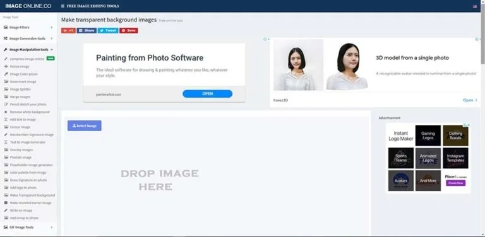
Task: Expand Image Filters section arrow
Action: [51, 28]
